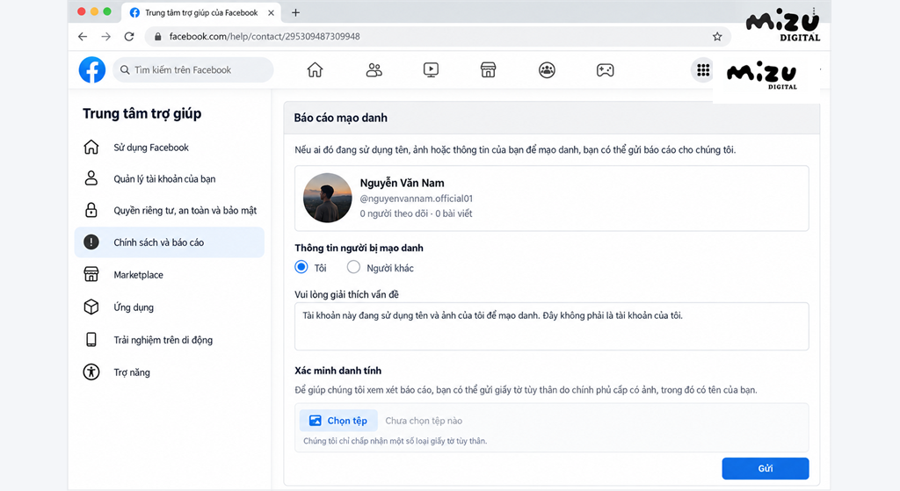Go back with the browser back arrow
This screenshot has width=900, height=491.
point(83,37)
